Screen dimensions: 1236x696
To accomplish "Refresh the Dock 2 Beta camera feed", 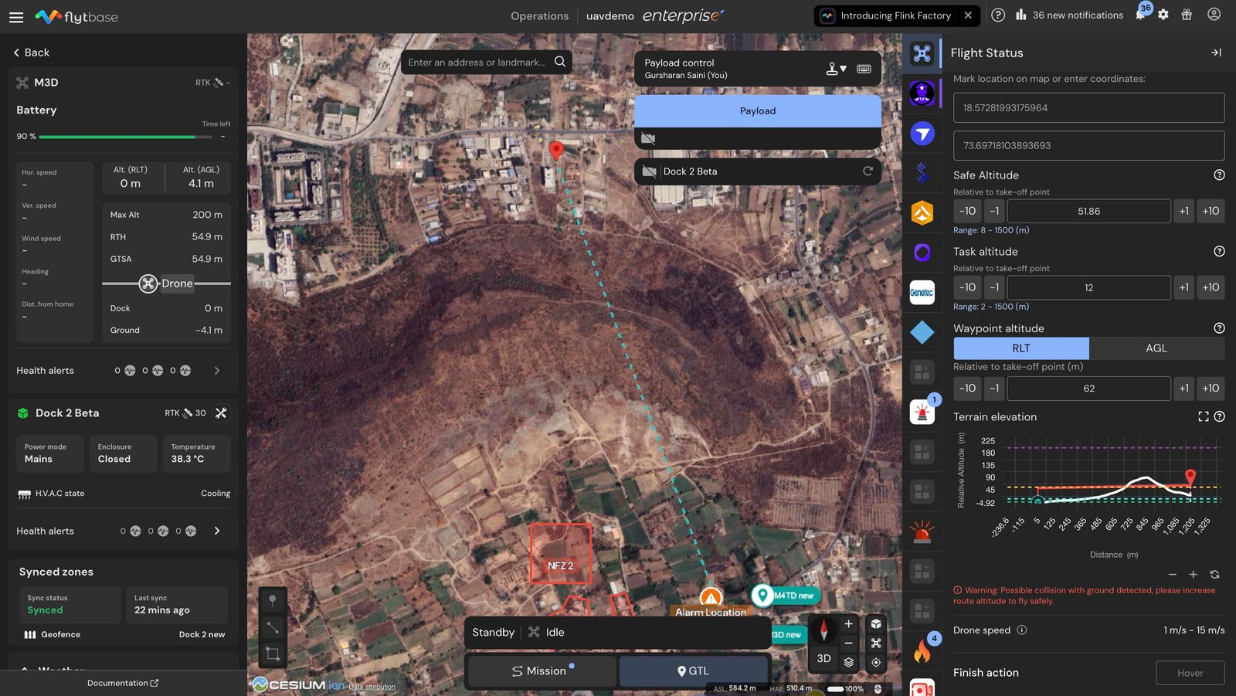I will click(868, 171).
